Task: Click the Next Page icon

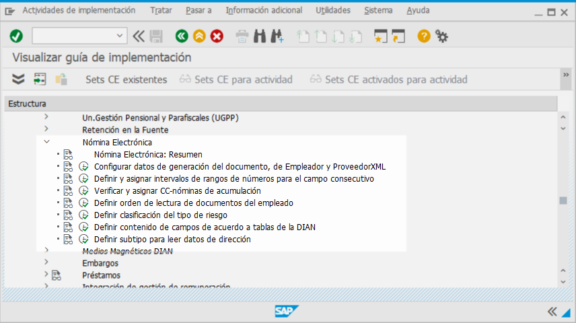Action: pyautogui.click(x=338, y=36)
